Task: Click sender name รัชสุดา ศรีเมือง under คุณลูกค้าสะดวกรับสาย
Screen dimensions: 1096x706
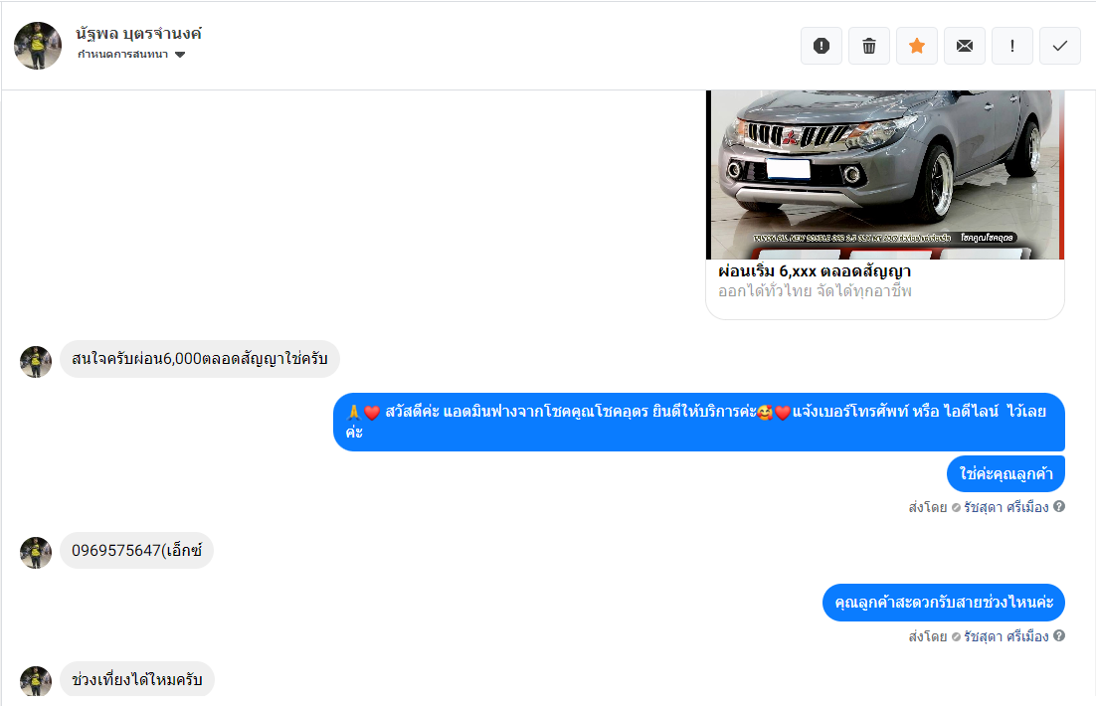Action: point(1005,636)
